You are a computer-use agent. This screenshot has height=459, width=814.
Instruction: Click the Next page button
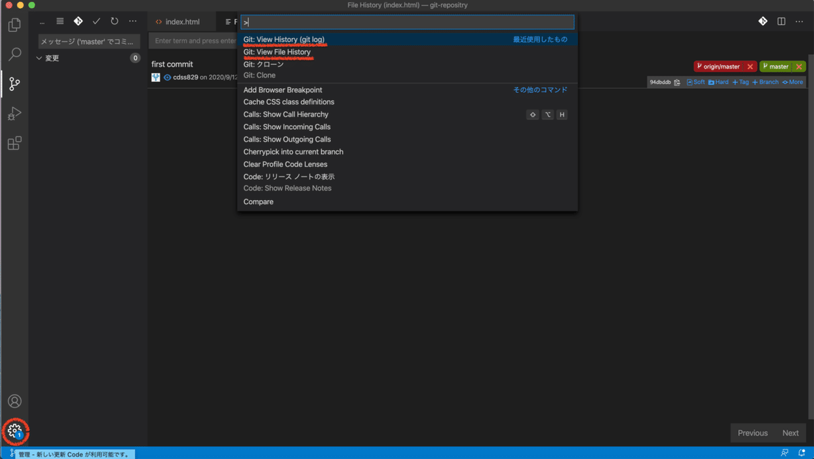coord(790,433)
